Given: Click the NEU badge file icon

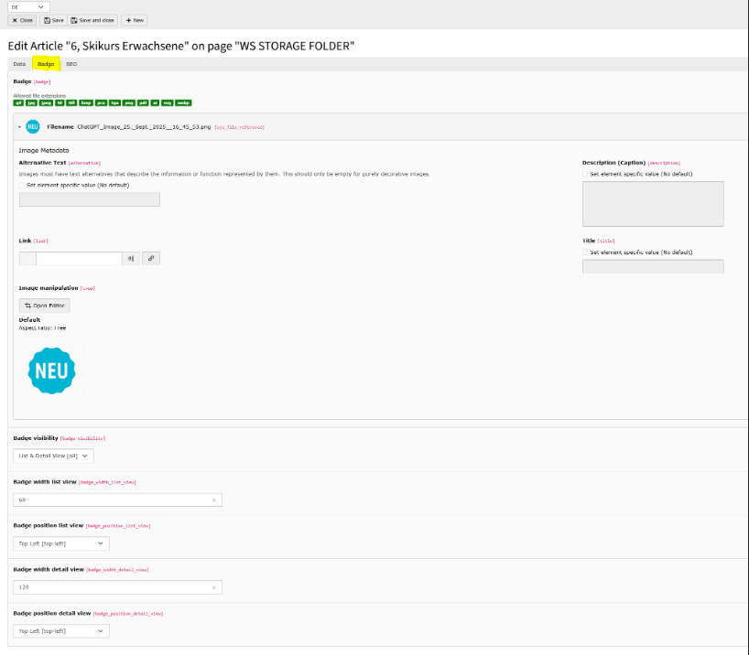Looking at the screenshot, I should click(x=33, y=127).
